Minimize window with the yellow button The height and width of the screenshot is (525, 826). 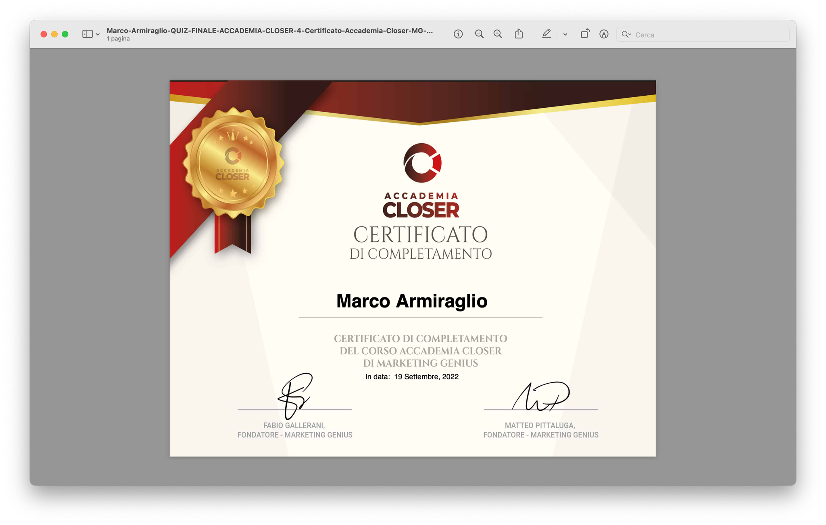[54, 34]
